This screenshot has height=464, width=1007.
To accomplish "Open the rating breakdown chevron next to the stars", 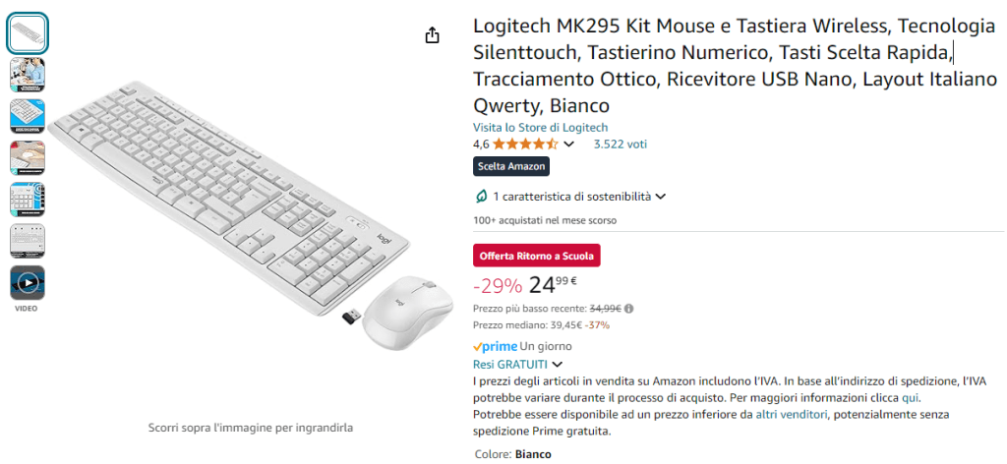I will point(568,145).
